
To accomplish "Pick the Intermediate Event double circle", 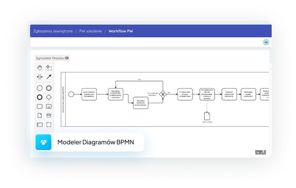I will 49,88.
